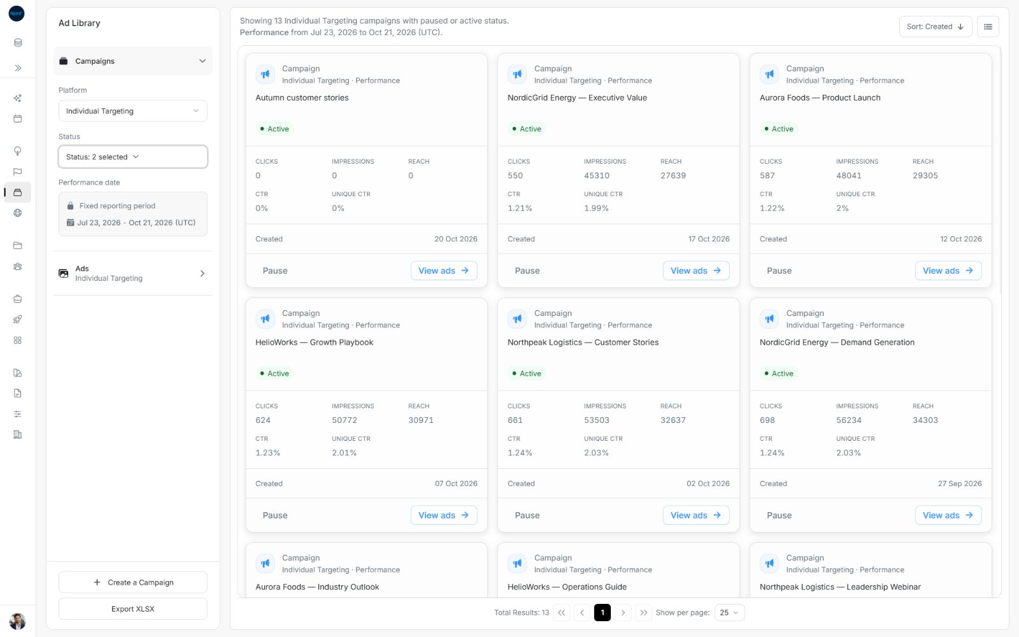This screenshot has width=1019, height=637.
Task: Click the performance date range Jul 23 - Oct 21
Action: point(131,223)
